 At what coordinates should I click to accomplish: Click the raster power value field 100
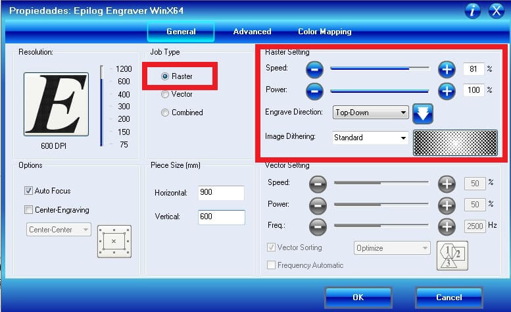(474, 90)
